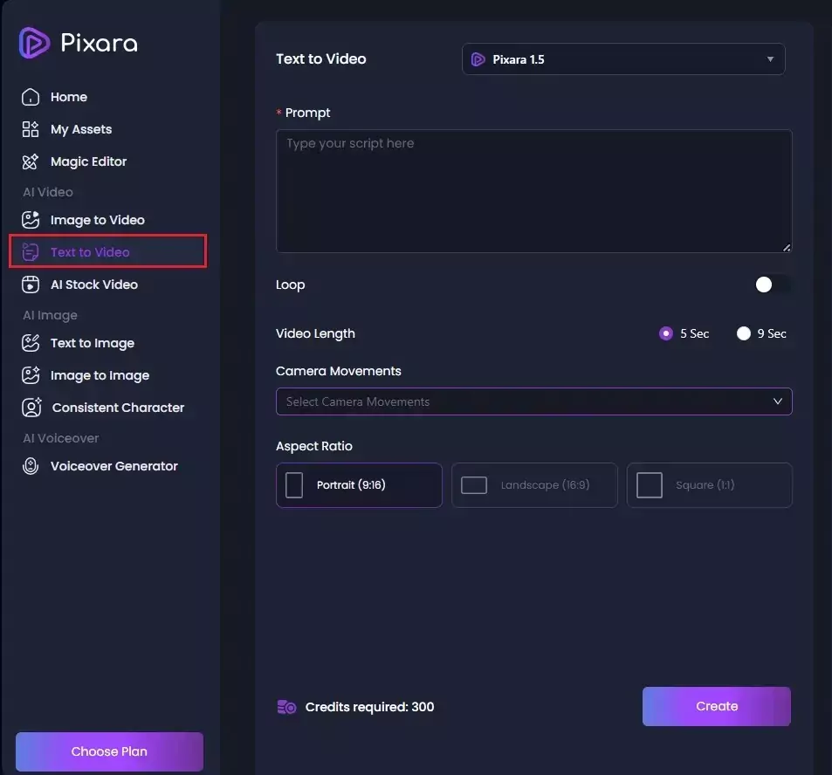Click the Pixara logo icon
The height and width of the screenshot is (775, 832).
[35, 43]
